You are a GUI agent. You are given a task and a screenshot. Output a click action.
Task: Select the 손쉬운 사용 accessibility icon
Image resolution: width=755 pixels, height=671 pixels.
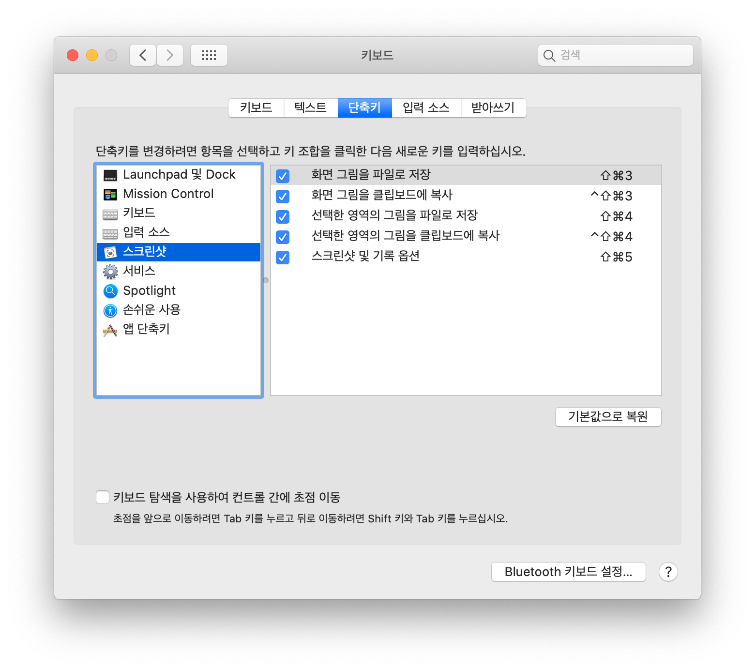click(x=110, y=310)
